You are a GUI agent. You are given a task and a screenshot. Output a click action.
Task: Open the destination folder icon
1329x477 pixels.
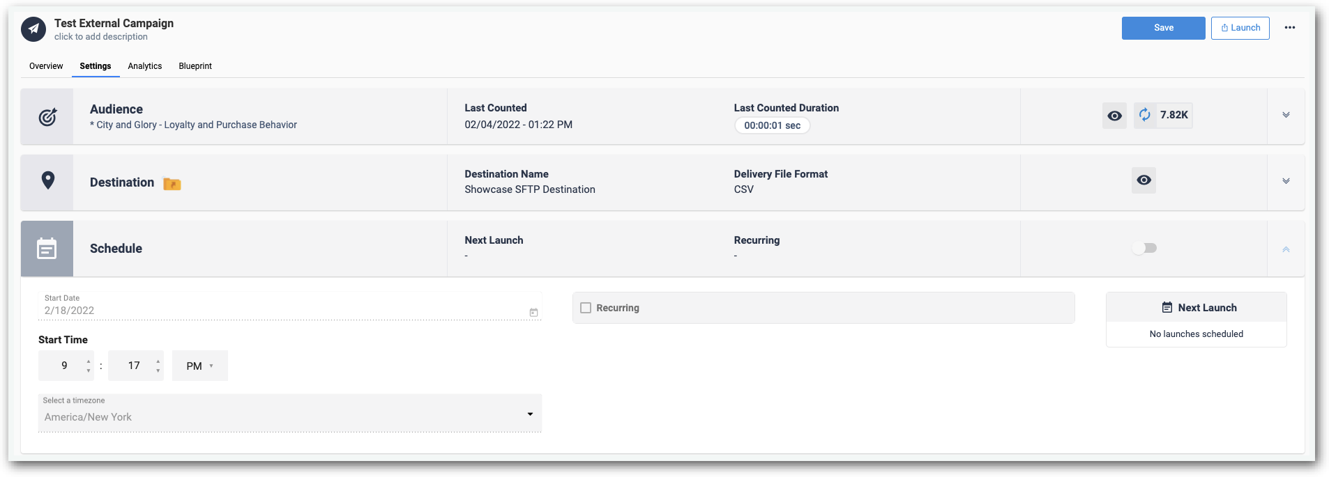[172, 184]
